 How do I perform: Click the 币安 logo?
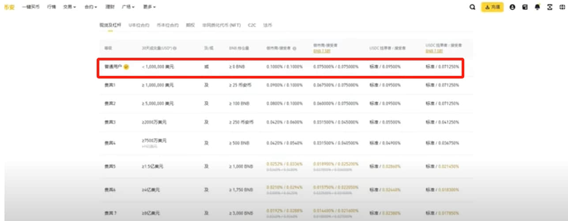(x=9, y=7)
